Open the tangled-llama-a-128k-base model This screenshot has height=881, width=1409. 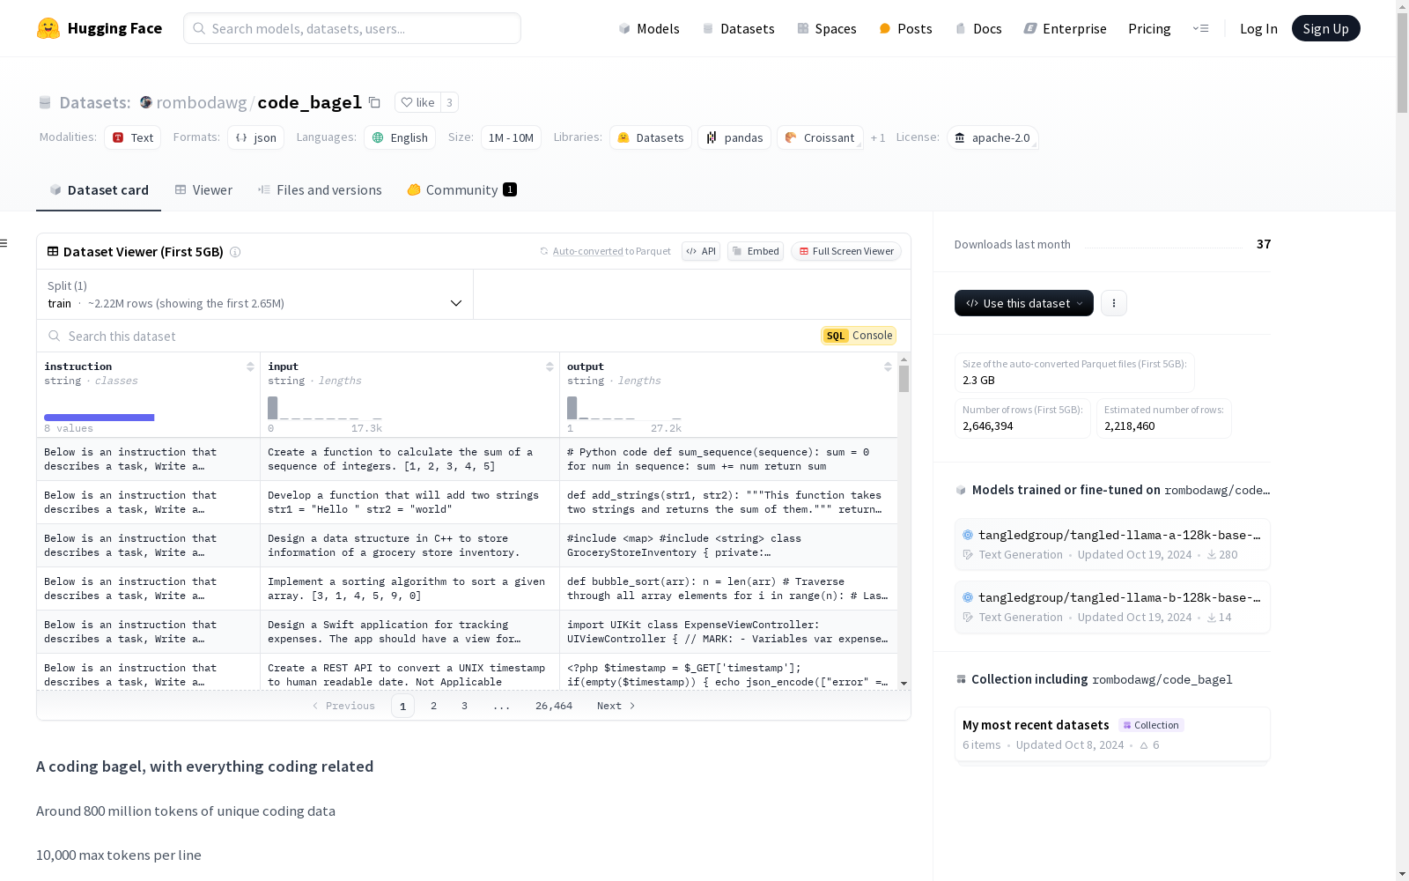pyautogui.click(x=1112, y=544)
